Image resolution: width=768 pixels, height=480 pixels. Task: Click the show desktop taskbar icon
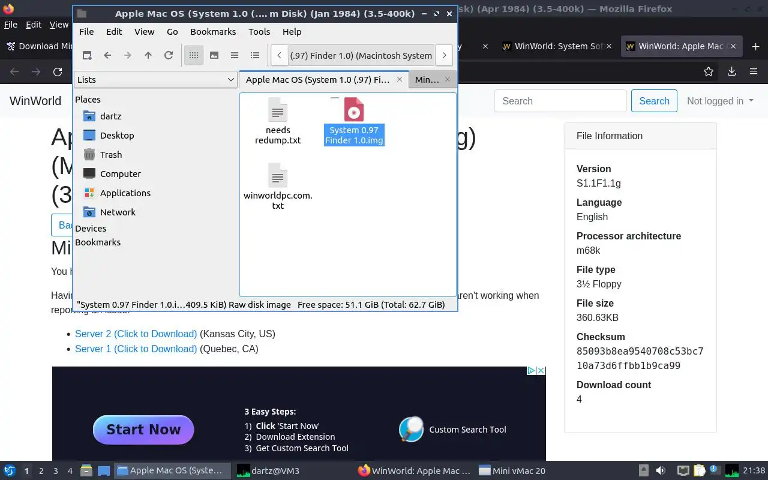click(x=104, y=471)
